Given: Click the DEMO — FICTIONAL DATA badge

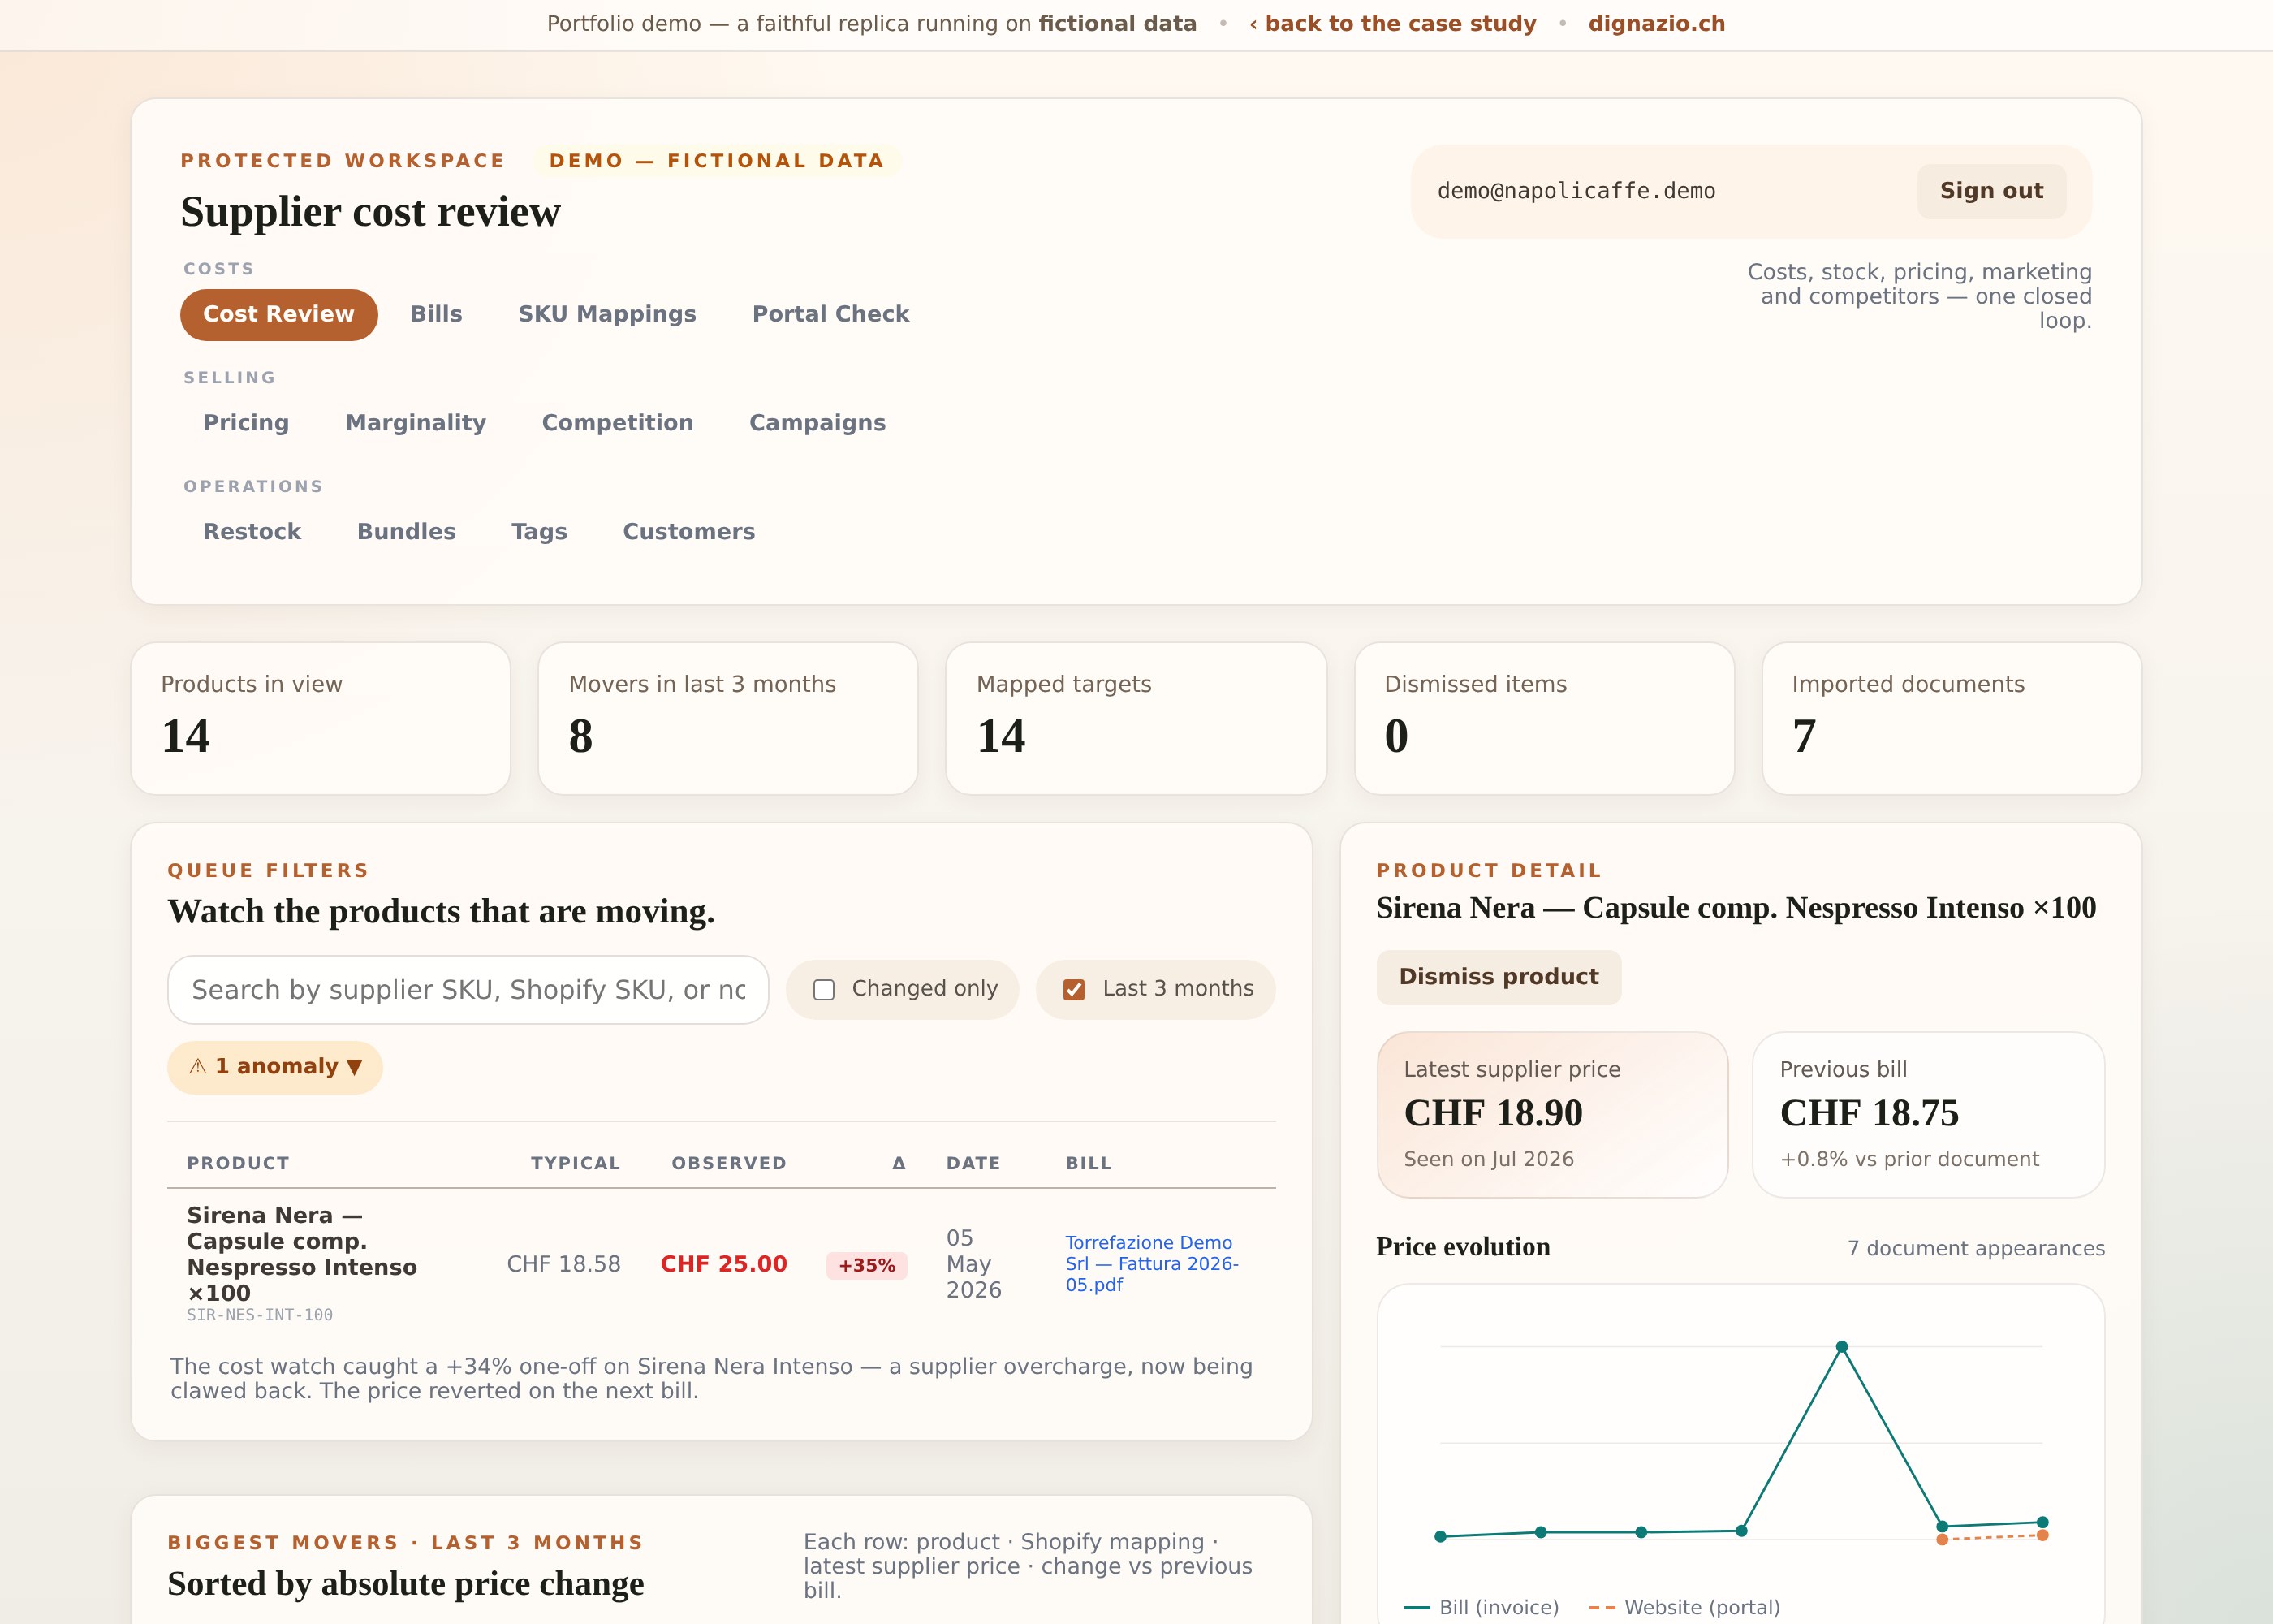Looking at the screenshot, I should (717, 161).
